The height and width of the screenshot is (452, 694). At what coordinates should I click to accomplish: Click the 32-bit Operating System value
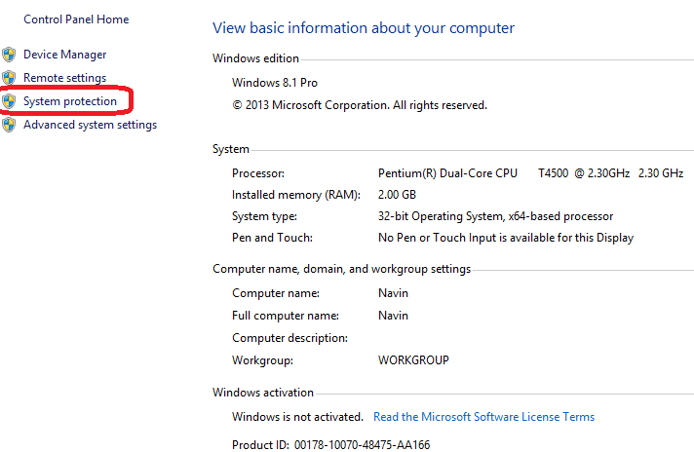(x=495, y=216)
